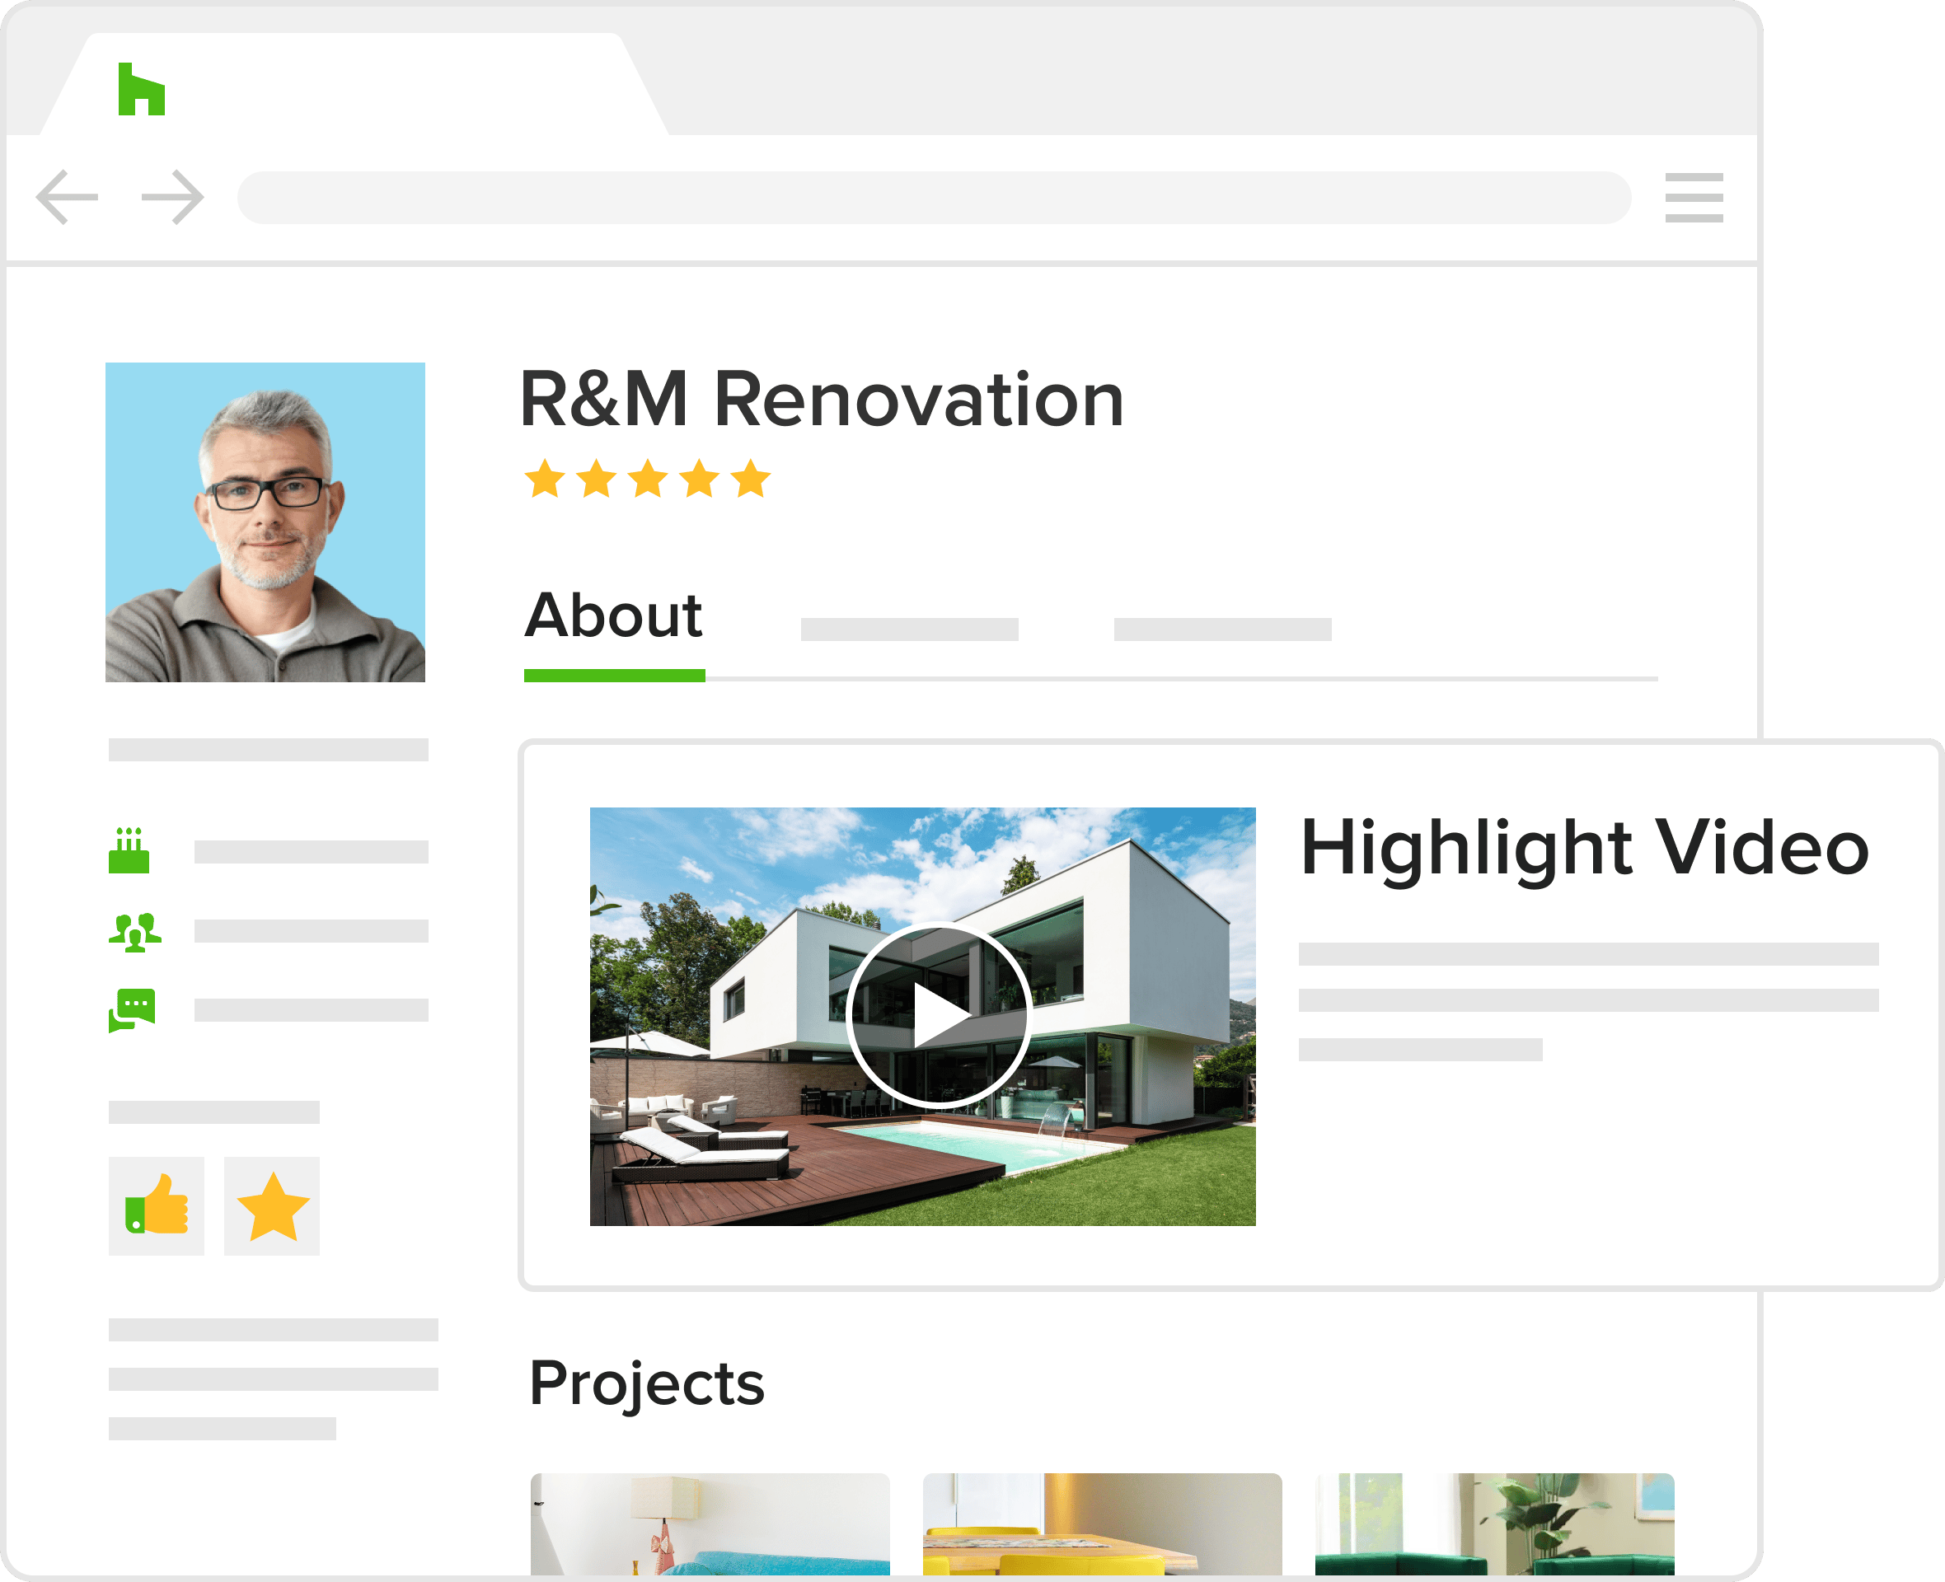Click the thumbs up badge

point(157,1205)
